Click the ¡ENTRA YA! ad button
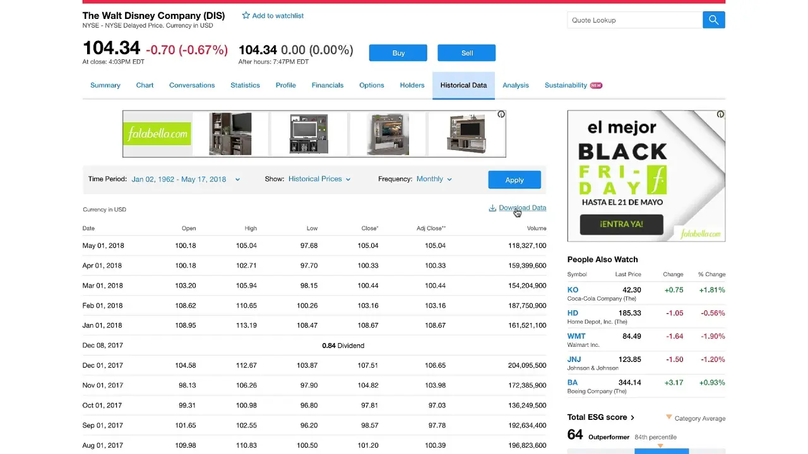 pyautogui.click(x=621, y=224)
